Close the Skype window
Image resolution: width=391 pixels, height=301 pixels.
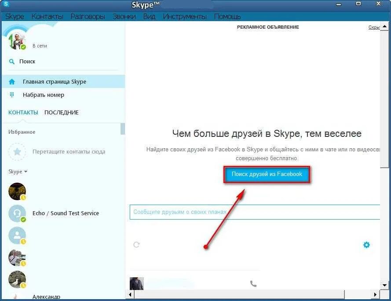point(379,4)
